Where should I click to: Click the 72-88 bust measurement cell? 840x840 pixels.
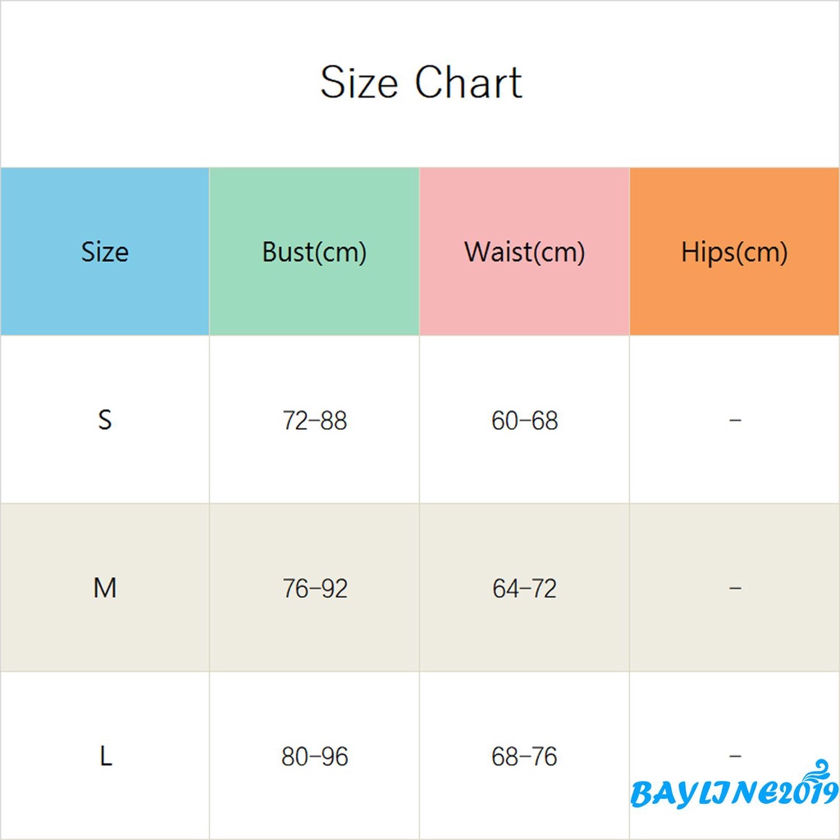pos(314,421)
